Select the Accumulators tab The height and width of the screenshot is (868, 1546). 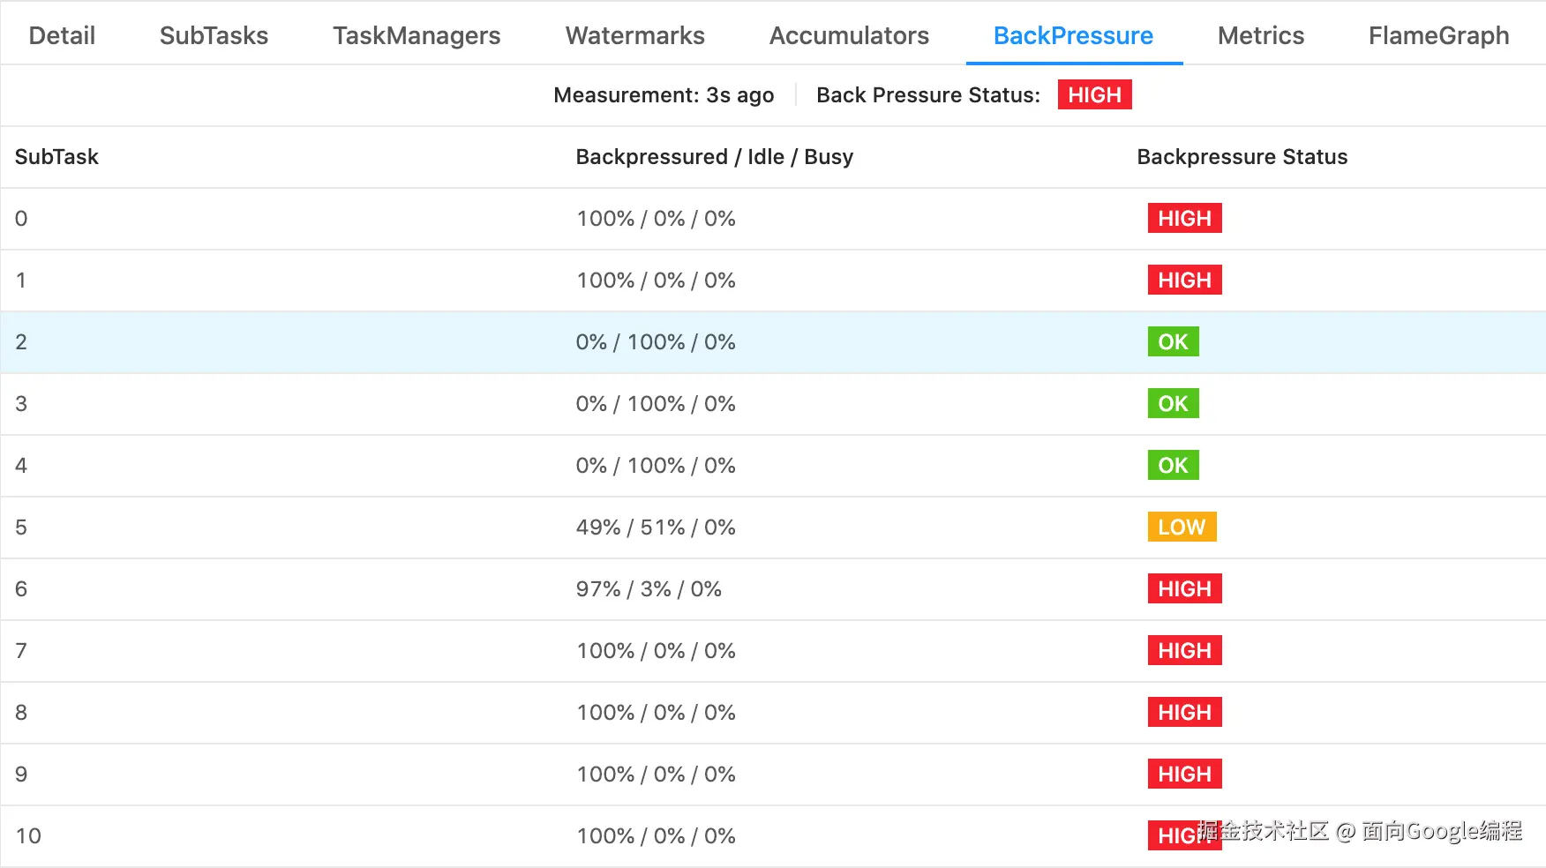coord(849,35)
